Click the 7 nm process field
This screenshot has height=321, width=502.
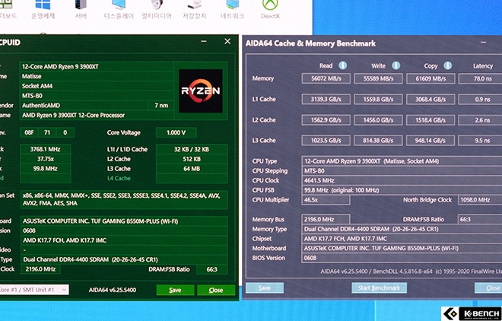161,105
